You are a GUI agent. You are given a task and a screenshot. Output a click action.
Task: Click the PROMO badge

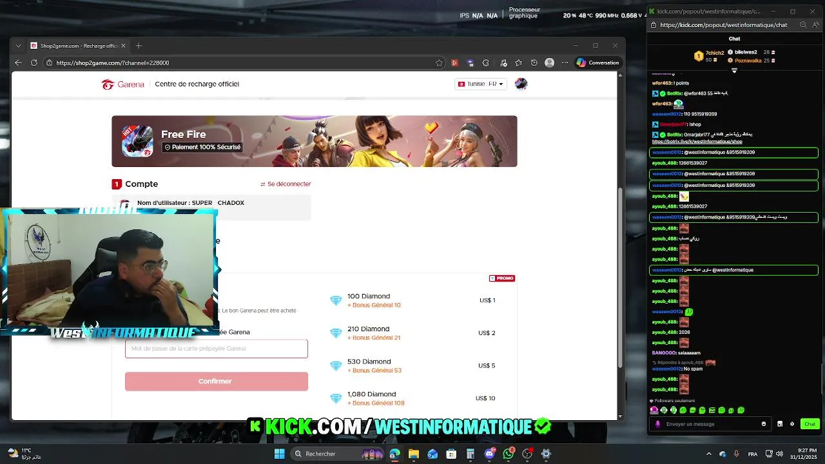pos(501,278)
